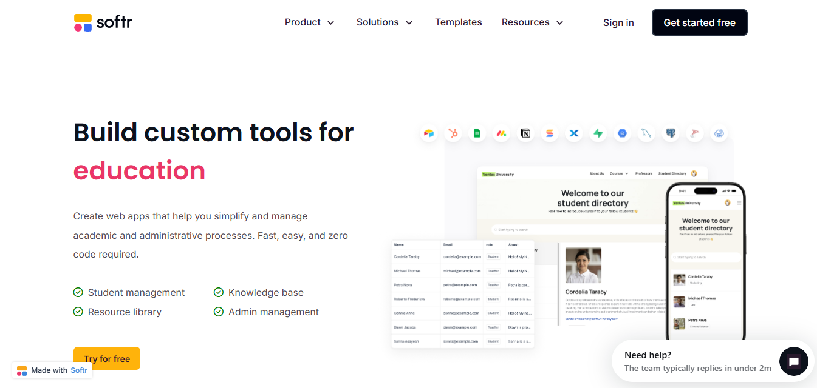817x388 pixels.
Task: Click the Airtable integration icon
Action: [429, 133]
